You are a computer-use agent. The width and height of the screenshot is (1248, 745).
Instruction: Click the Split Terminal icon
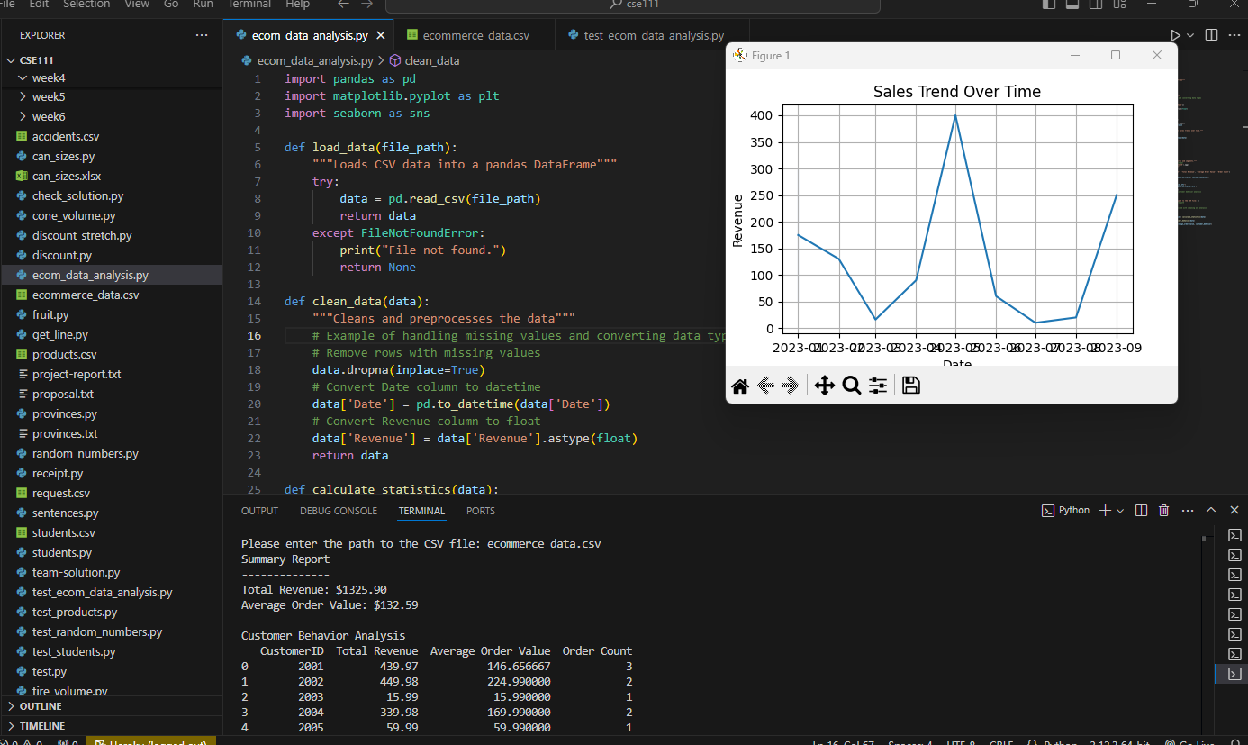pyautogui.click(x=1141, y=511)
